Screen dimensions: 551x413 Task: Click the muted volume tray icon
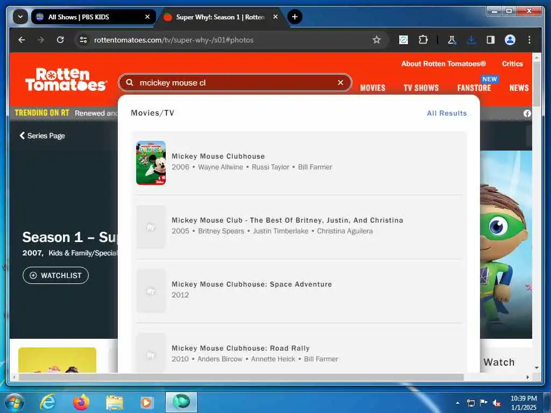497,403
